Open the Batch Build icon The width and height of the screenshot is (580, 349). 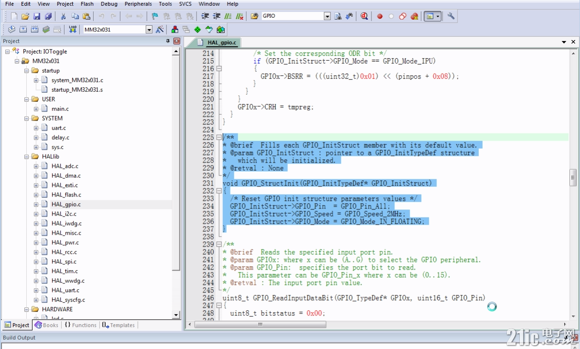tap(46, 30)
